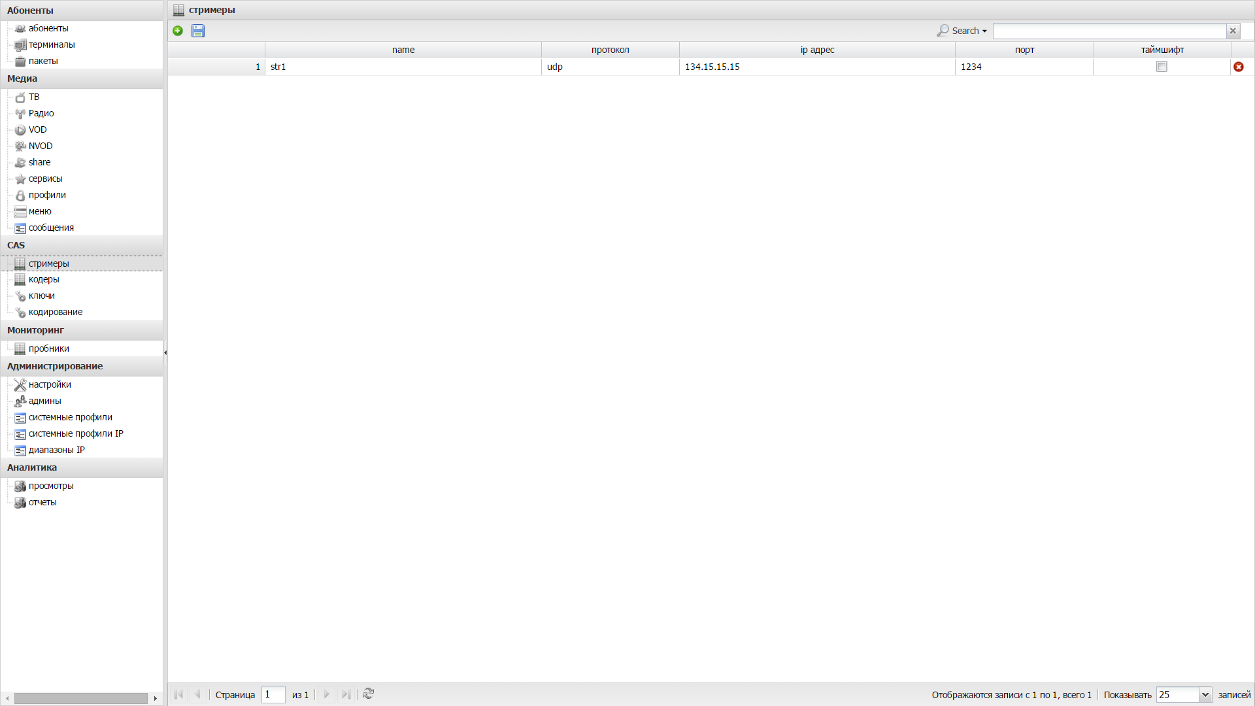1255x706 pixels.
Task: Navigate to next page arrow
Action: (327, 695)
